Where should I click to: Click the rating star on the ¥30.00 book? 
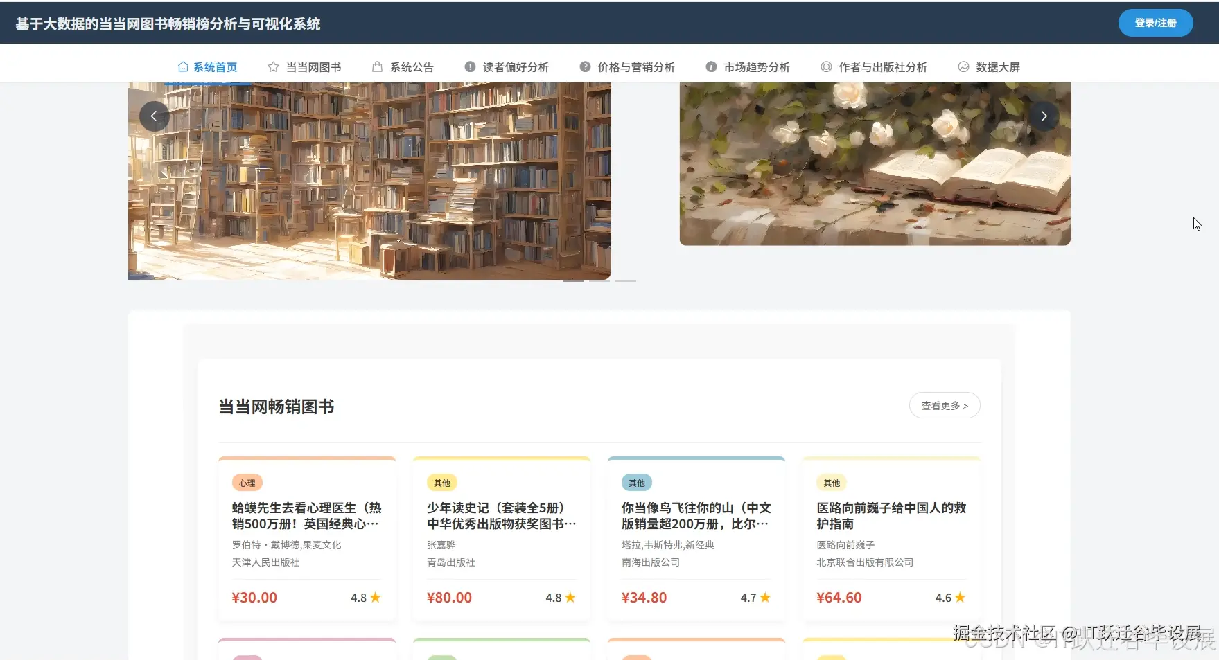coord(376,598)
